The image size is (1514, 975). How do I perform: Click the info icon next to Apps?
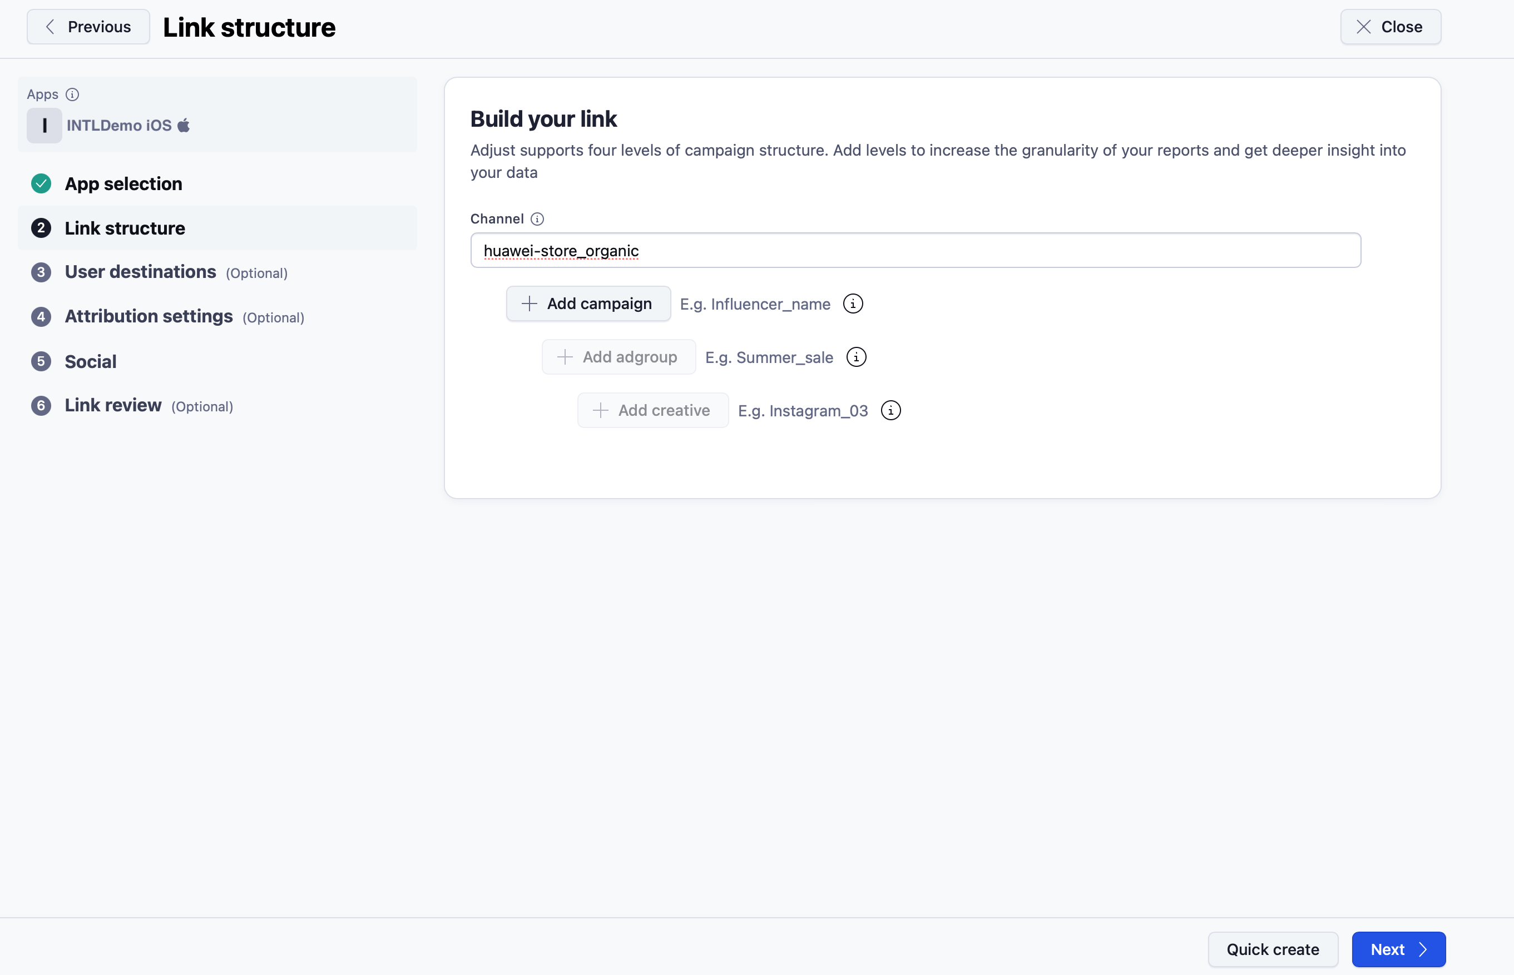(x=72, y=94)
